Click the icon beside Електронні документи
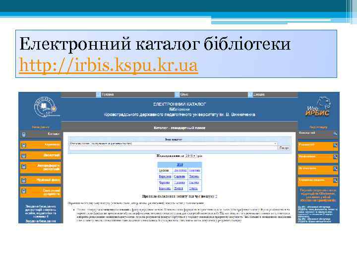The width and height of the screenshot is (357, 268). tap(24, 191)
